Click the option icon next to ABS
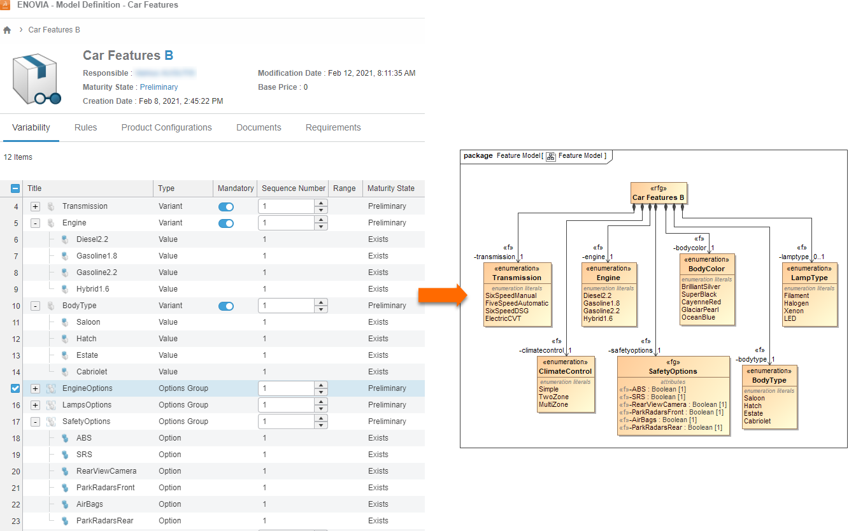This screenshot has width=849, height=531. pyautogui.click(x=64, y=437)
